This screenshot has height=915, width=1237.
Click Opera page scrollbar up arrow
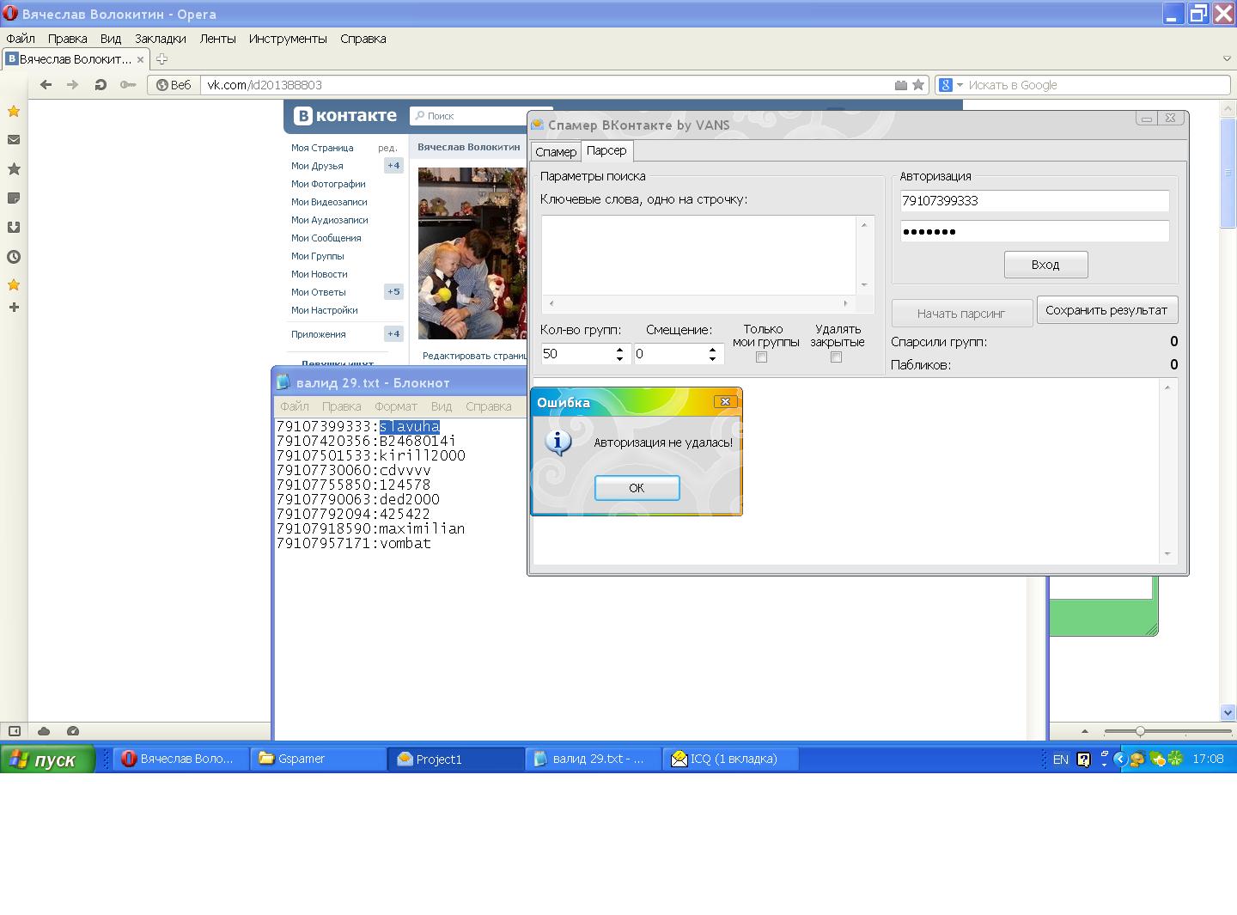pos(1228,108)
